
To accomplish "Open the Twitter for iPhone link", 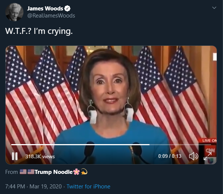I will click(x=88, y=187).
